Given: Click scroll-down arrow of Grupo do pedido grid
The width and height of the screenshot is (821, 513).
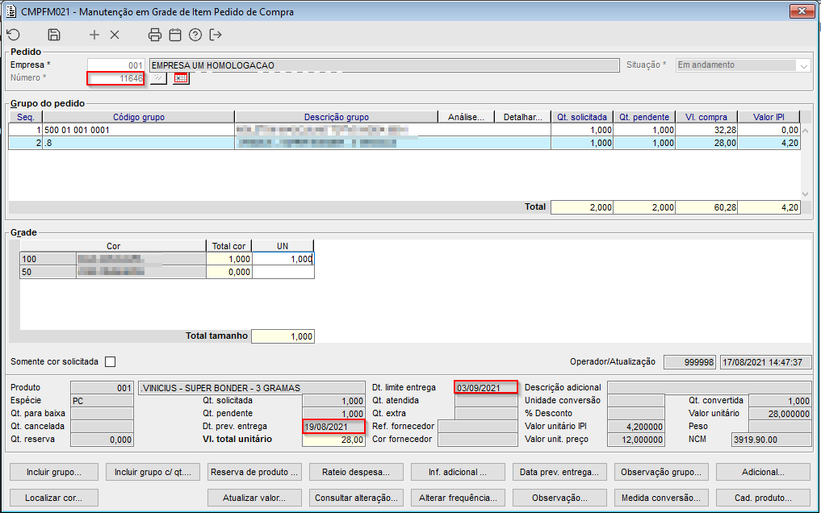Looking at the screenshot, I should [x=806, y=194].
